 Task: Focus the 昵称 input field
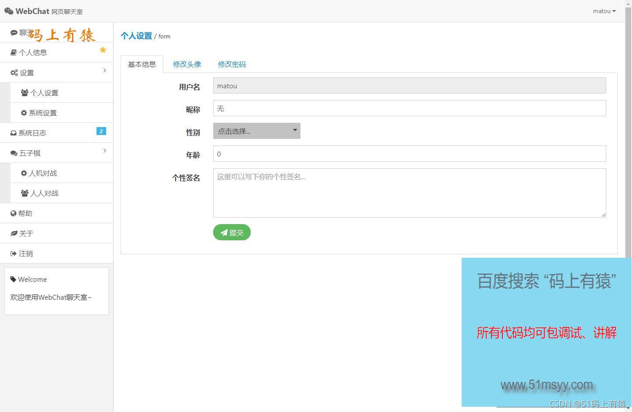(410, 108)
